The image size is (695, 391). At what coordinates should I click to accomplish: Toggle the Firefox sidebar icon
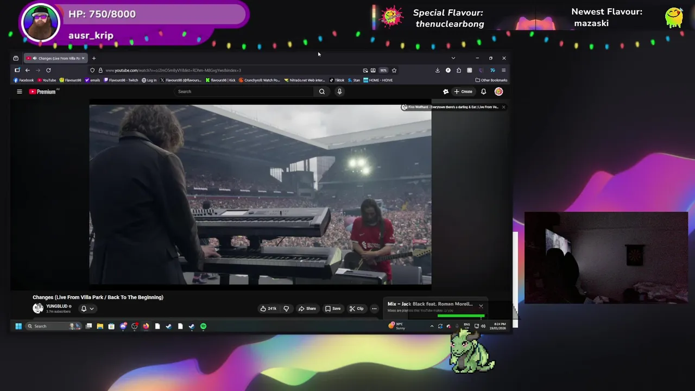point(17,70)
